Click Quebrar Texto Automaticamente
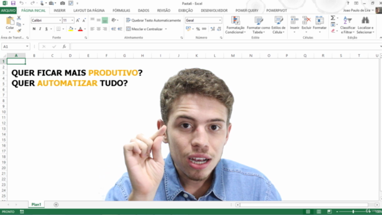The image size is (382, 215). pyautogui.click(x=153, y=20)
